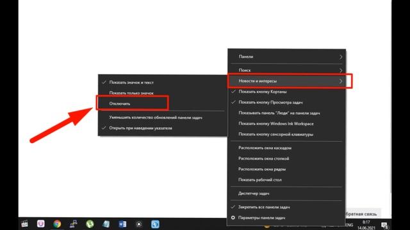Choose 'Расположить окна каскадом'
The height and width of the screenshot is (230, 410).
[287, 148]
